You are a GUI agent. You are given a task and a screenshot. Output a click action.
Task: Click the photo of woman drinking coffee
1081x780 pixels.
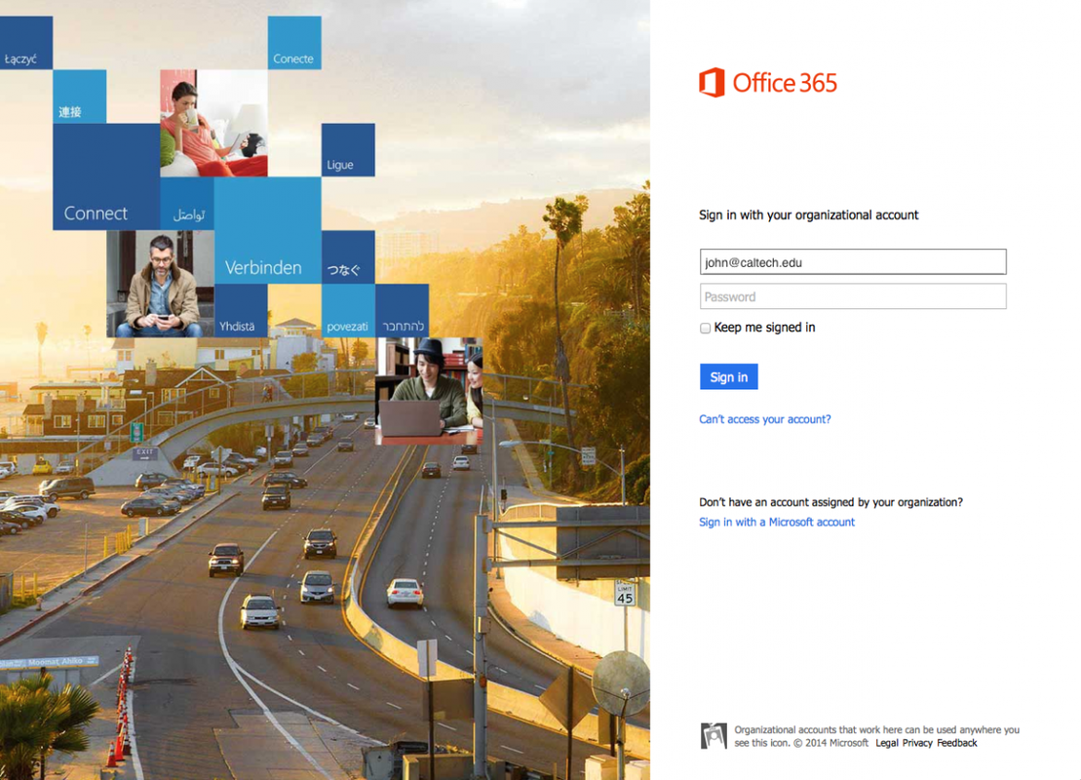(213, 123)
